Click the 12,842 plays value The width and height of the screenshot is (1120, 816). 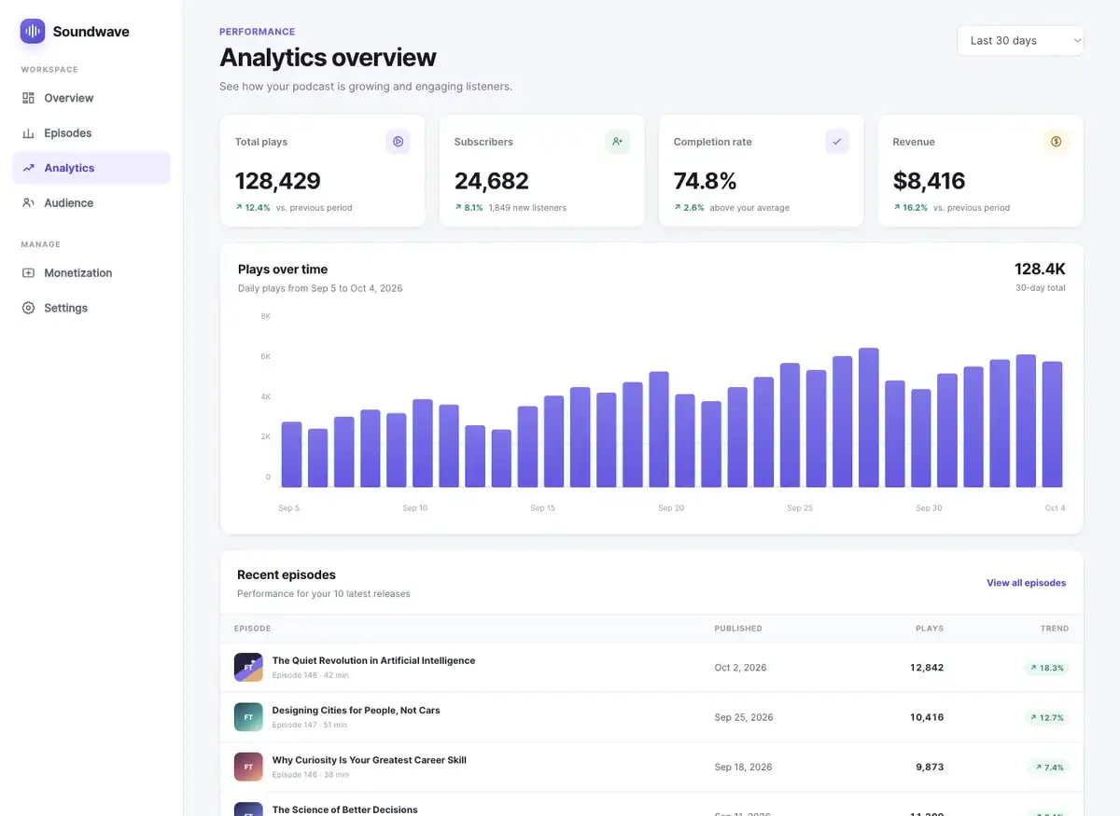927,668
